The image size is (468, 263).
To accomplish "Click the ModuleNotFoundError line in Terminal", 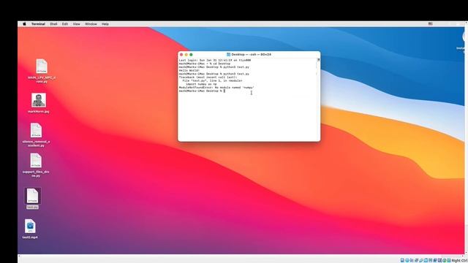I will pos(216,88).
